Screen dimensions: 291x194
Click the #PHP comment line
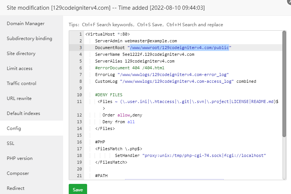click(100, 142)
